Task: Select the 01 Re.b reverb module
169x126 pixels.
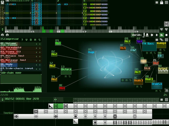Action: (x=144, y=61)
